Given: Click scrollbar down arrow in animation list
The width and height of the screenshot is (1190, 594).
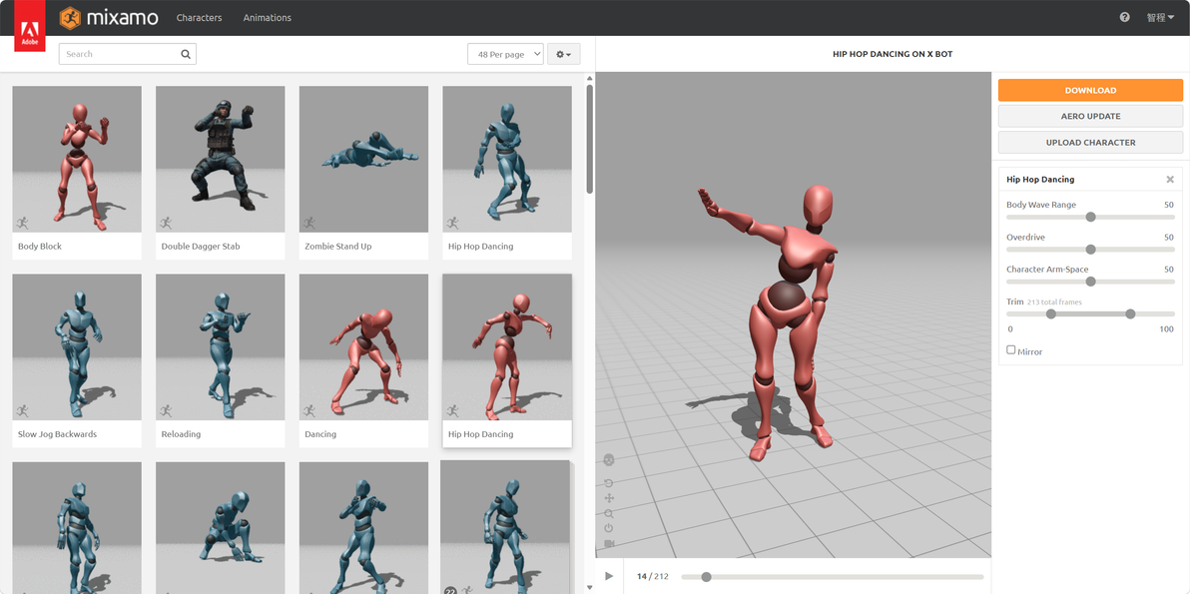Looking at the screenshot, I should point(590,588).
